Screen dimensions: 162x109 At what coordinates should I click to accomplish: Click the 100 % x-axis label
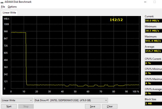coord(136,91)
